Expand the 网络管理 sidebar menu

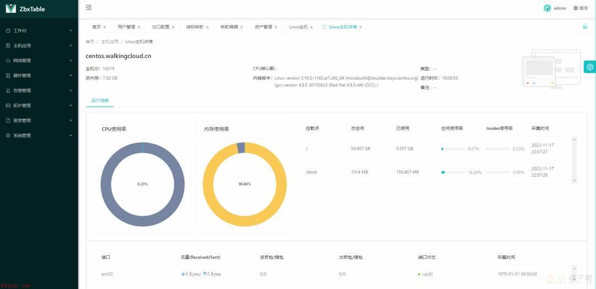tap(39, 61)
